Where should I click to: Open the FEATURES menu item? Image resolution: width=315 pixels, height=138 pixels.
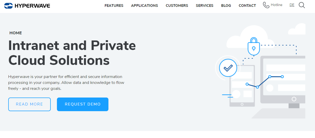tap(114, 6)
